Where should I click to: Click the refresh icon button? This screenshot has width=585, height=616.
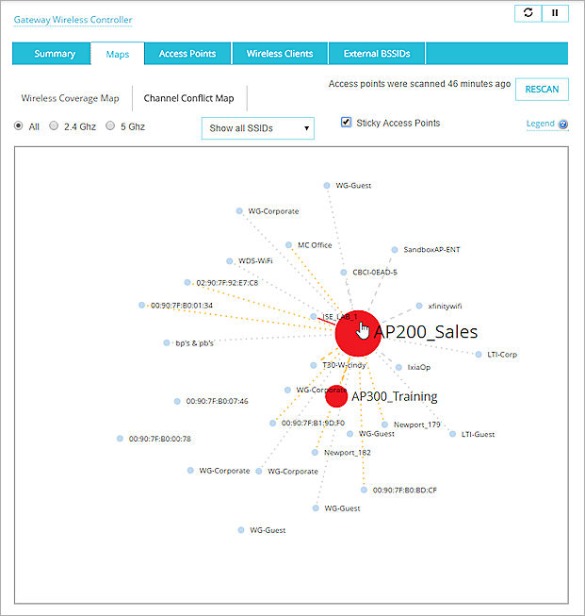[x=528, y=13]
